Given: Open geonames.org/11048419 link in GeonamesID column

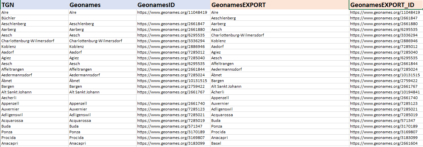Looking at the screenshot, I should [172, 12].
